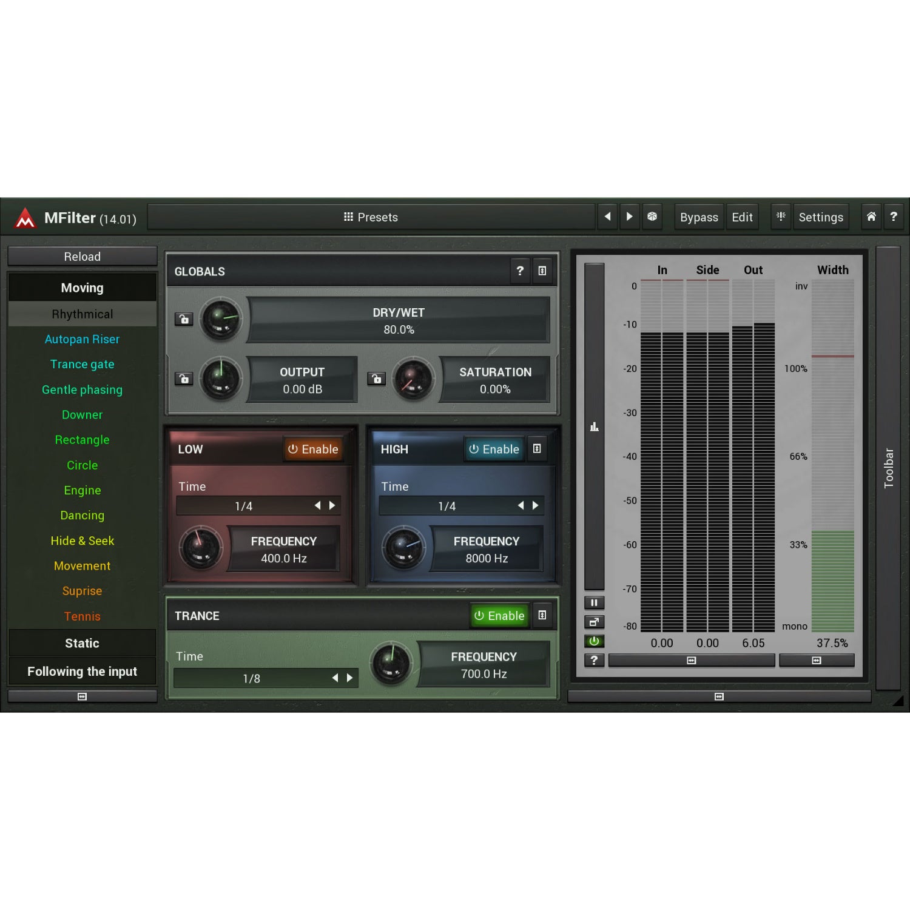Step LOW Time to previous value
The height and width of the screenshot is (910, 910).
(317, 505)
